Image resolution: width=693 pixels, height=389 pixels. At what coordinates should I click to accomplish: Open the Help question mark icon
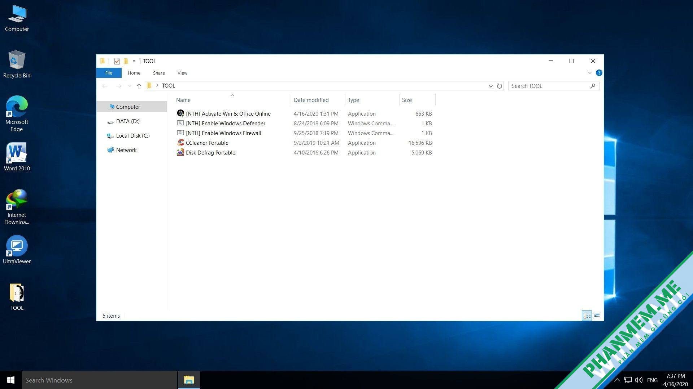point(599,73)
